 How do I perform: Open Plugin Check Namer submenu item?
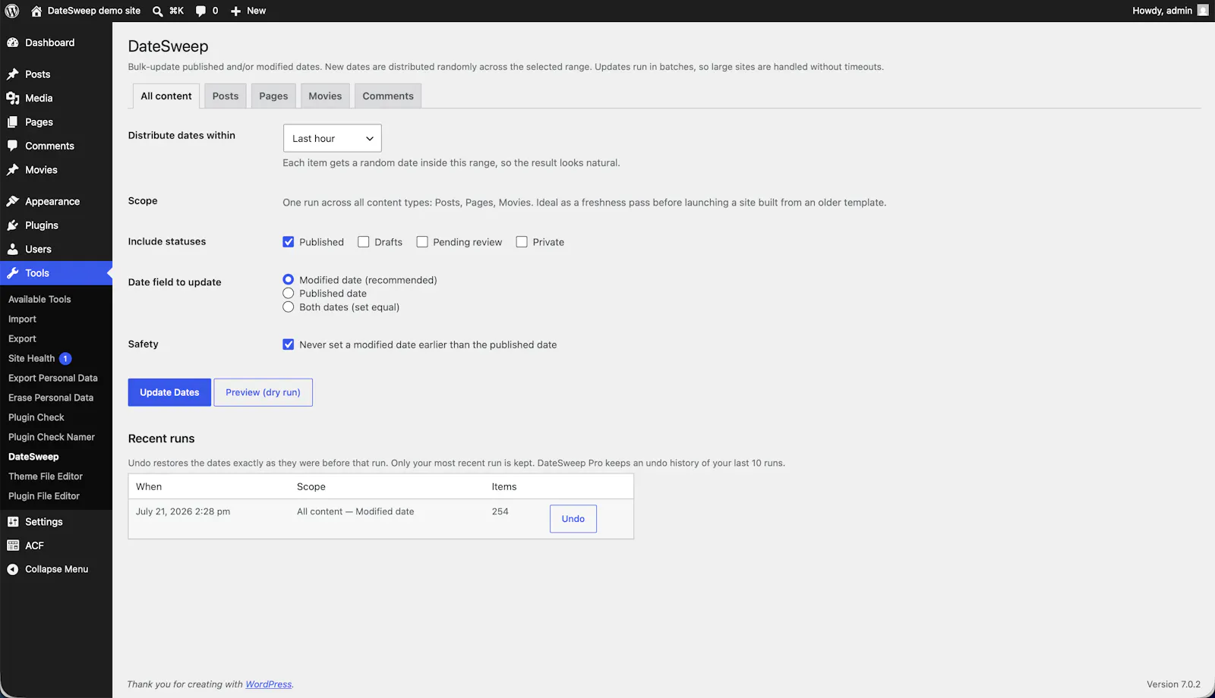pyautogui.click(x=52, y=438)
